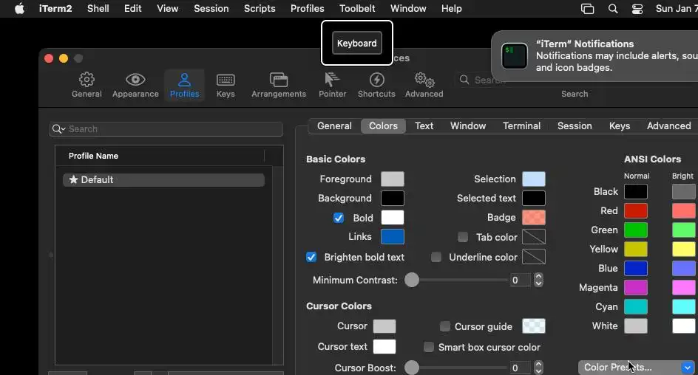Open Shortcuts preferences lightning icon
698x375 pixels.
[x=376, y=80]
